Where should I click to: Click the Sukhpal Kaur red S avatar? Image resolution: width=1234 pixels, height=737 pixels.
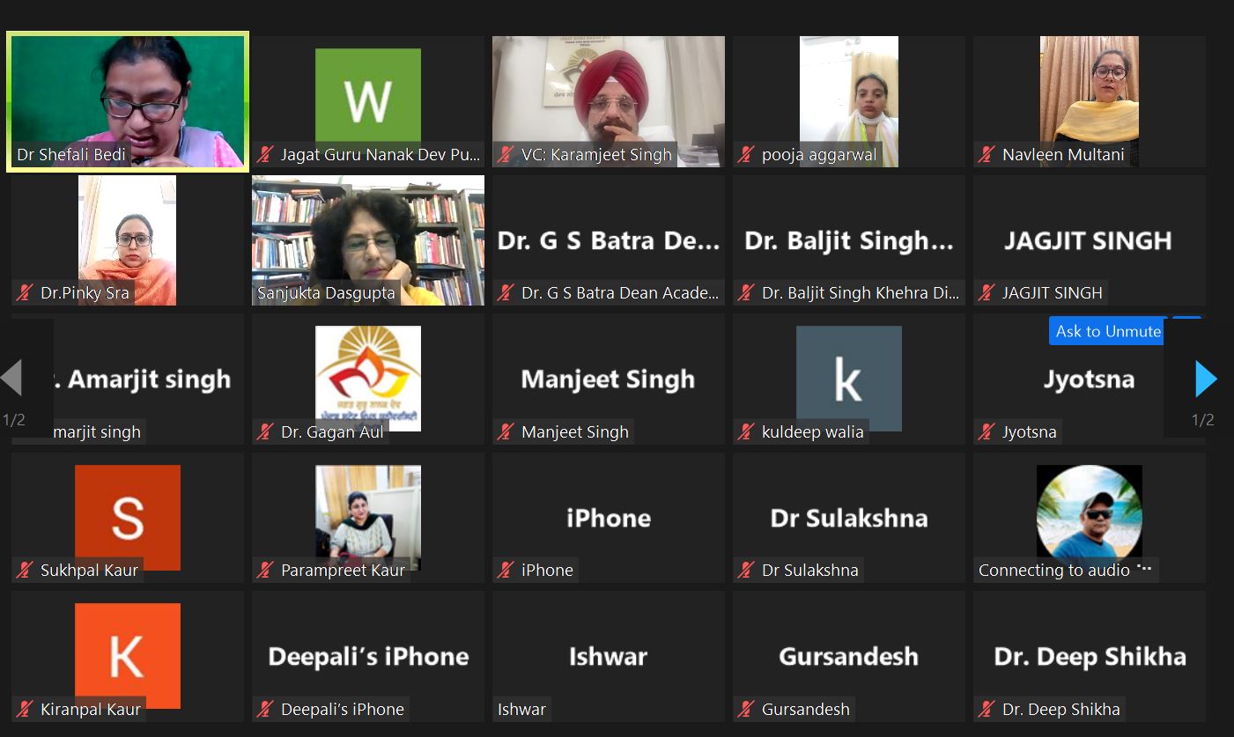pyautogui.click(x=128, y=518)
